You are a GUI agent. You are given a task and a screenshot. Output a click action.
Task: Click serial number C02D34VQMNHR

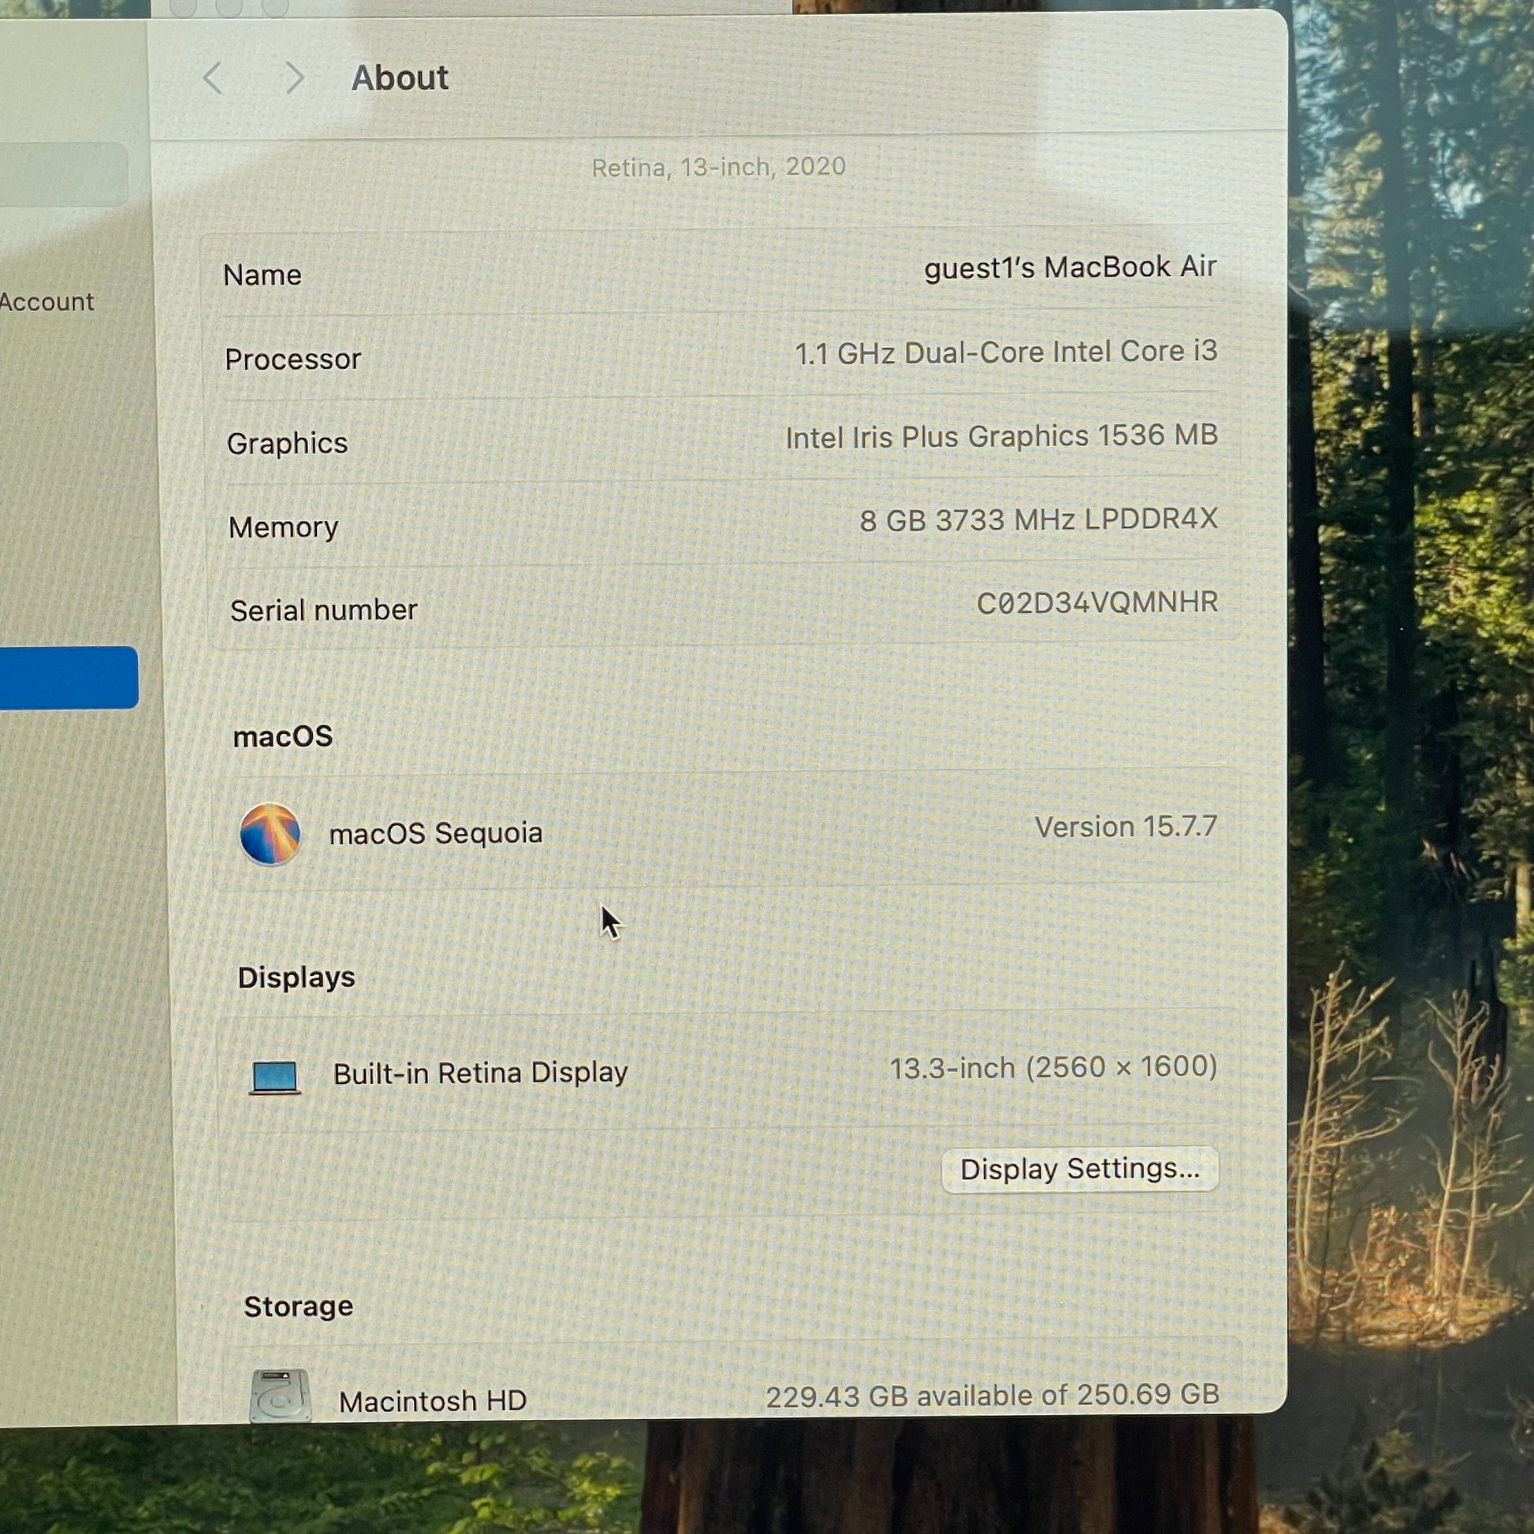pos(1097,602)
